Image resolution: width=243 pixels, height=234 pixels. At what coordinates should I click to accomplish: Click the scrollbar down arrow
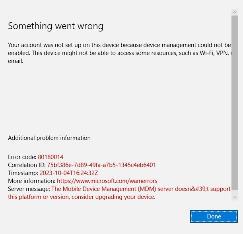tap(235, 197)
